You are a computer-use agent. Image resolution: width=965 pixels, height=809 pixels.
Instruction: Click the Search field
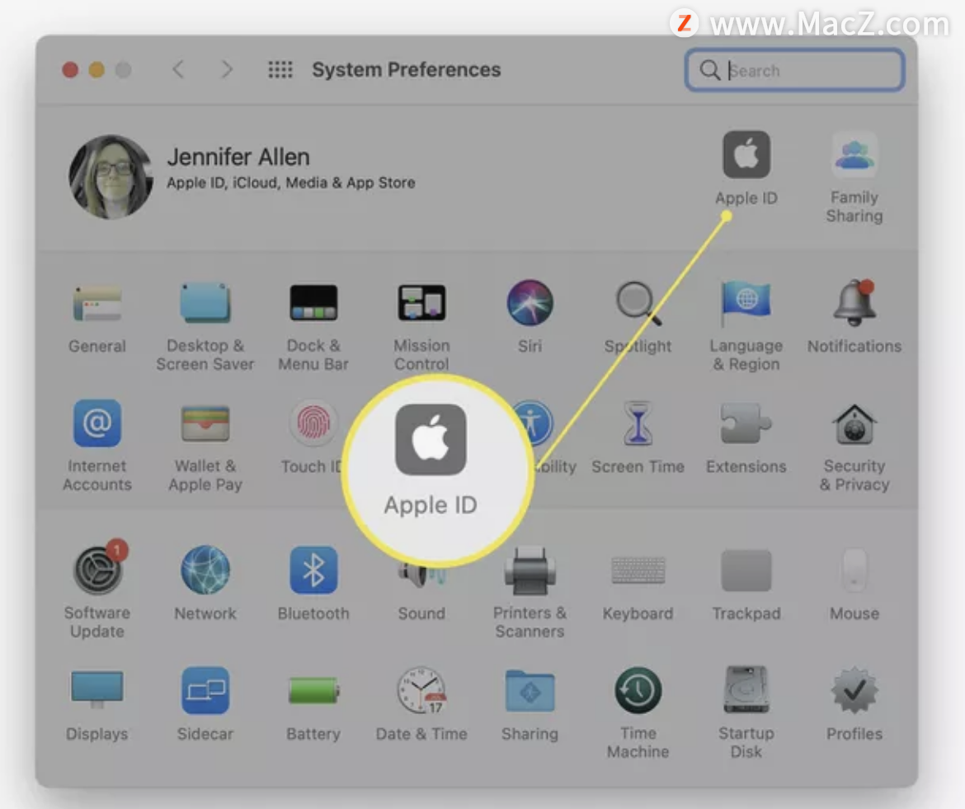pyautogui.click(x=794, y=70)
